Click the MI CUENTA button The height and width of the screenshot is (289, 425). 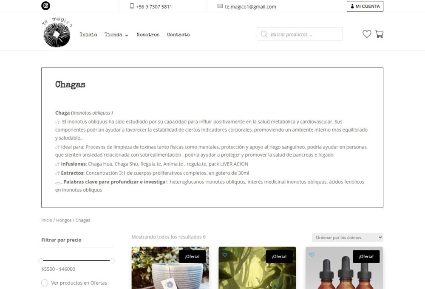[x=365, y=6]
